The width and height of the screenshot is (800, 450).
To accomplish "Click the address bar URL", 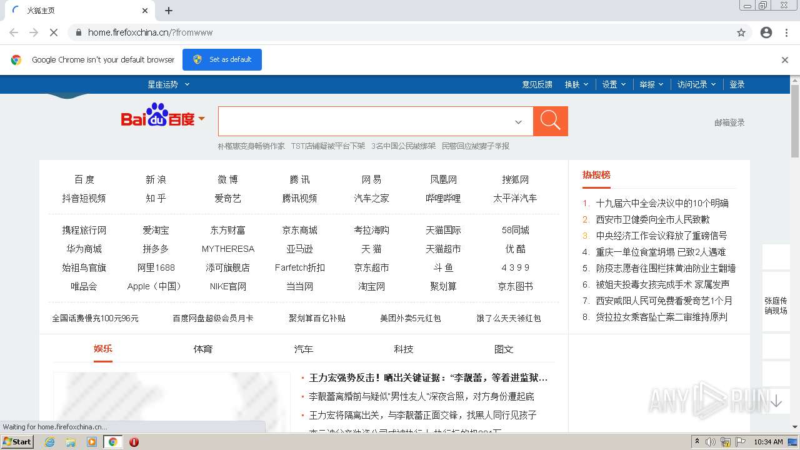I will [150, 32].
